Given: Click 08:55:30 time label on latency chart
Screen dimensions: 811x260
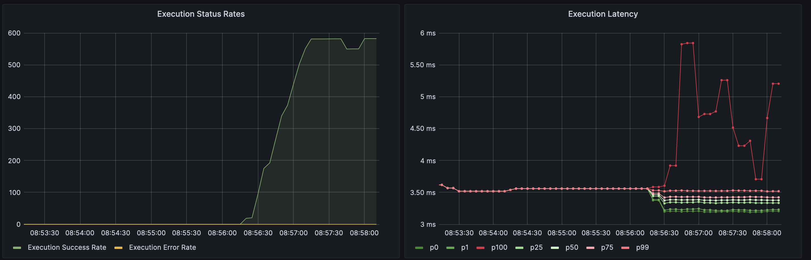Looking at the screenshot, I should click(x=596, y=233).
